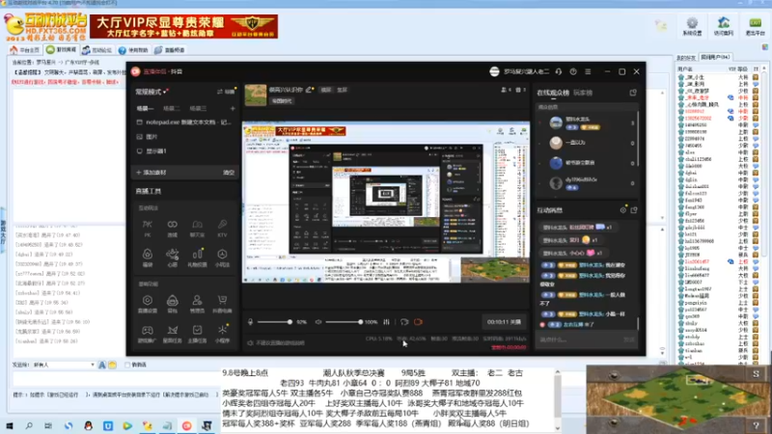Open the 连线 link-up tool
Image resolution: width=772 pixels, height=434 pixels.
tap(173, 228)
